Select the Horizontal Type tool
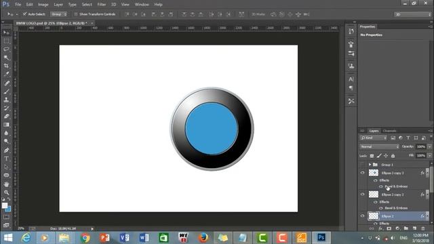The image size is (434, 244). pos(6,159)
